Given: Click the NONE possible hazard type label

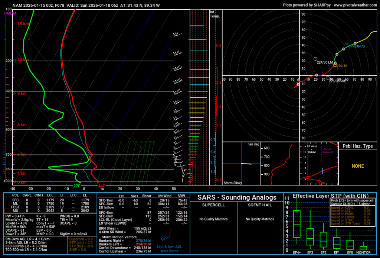Looking at the screenshot, I should pyautogui.click(x=358, y=166).
